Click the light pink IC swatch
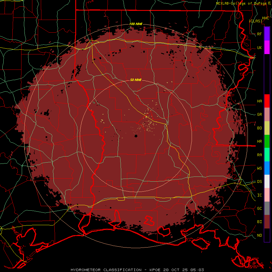Viewport: 272px width, 272px height. (267, 195)
